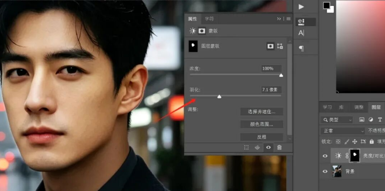This screenshot has width=385, height=191.
Task: Click the 浓度 density value field
Action: [x=272, y=69]
